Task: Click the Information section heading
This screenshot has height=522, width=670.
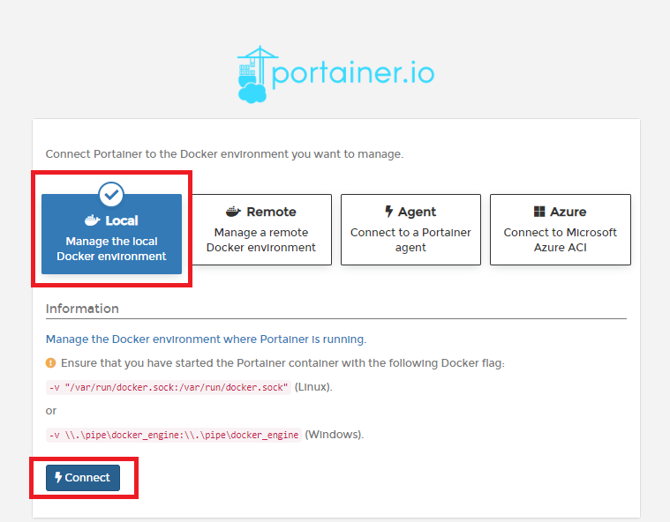Action: [x=82, y=309]
